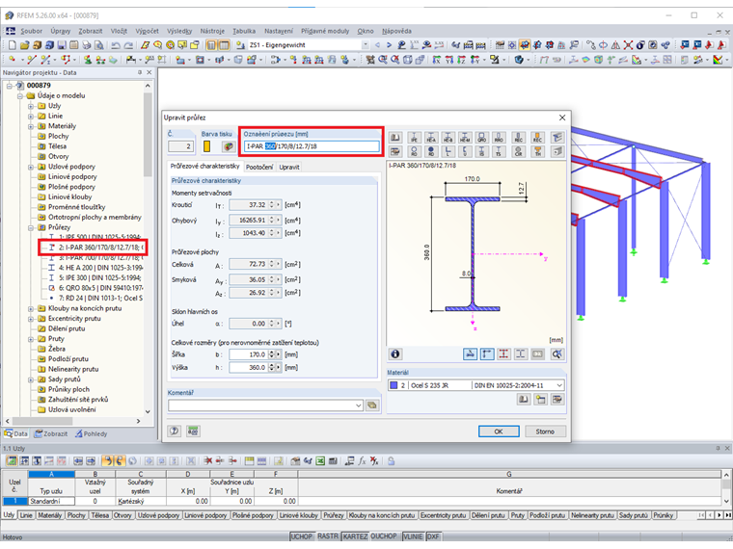Image resolution: width=733 pixels, height=549 pixels.
Task: Expand the Uzly tree node
Action: [x=31, y=106]
